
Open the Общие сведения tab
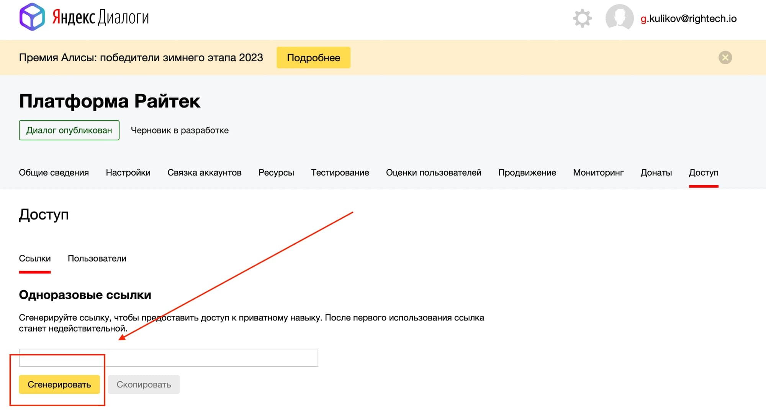(54, 173)
